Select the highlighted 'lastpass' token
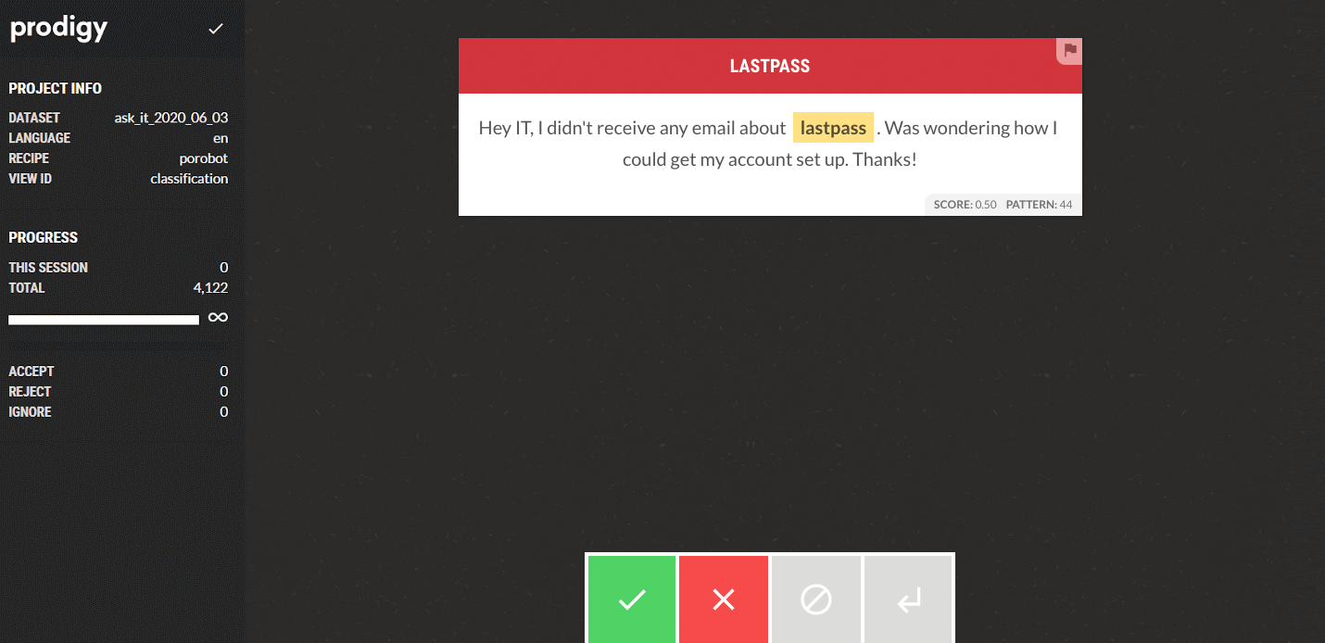 (x=833, y=128)
